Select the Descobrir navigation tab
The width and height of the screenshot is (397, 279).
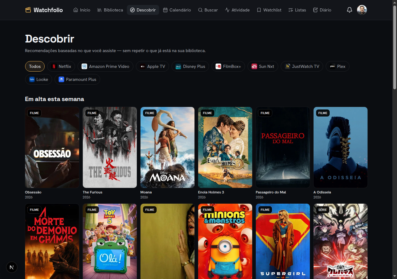coord(143,10)
